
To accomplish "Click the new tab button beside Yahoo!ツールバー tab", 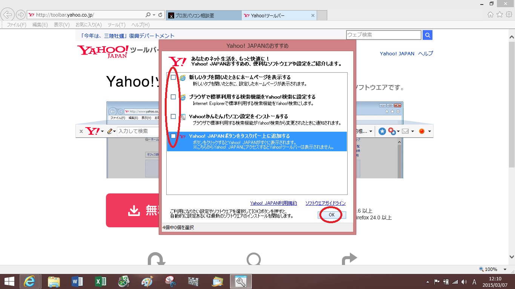I will click(x=322, y=15).
